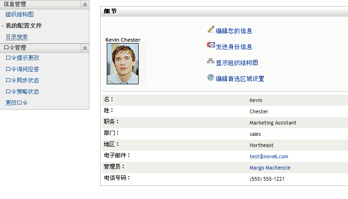Image resolution: width=348 pixels, height=199 pixels.
Task: Open the 显示组织结构图 link
Action: 237,63
